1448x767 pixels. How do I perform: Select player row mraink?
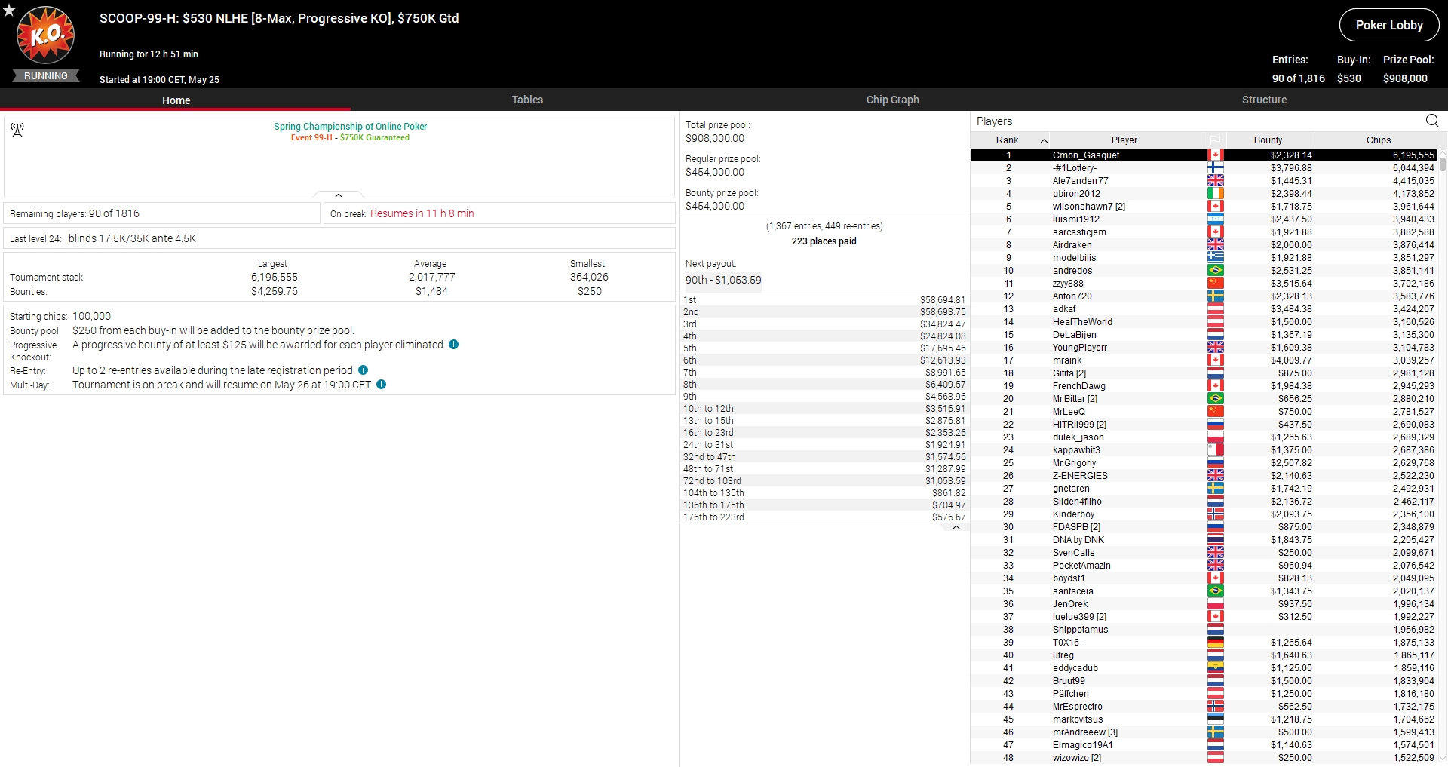coord(1204,360)
